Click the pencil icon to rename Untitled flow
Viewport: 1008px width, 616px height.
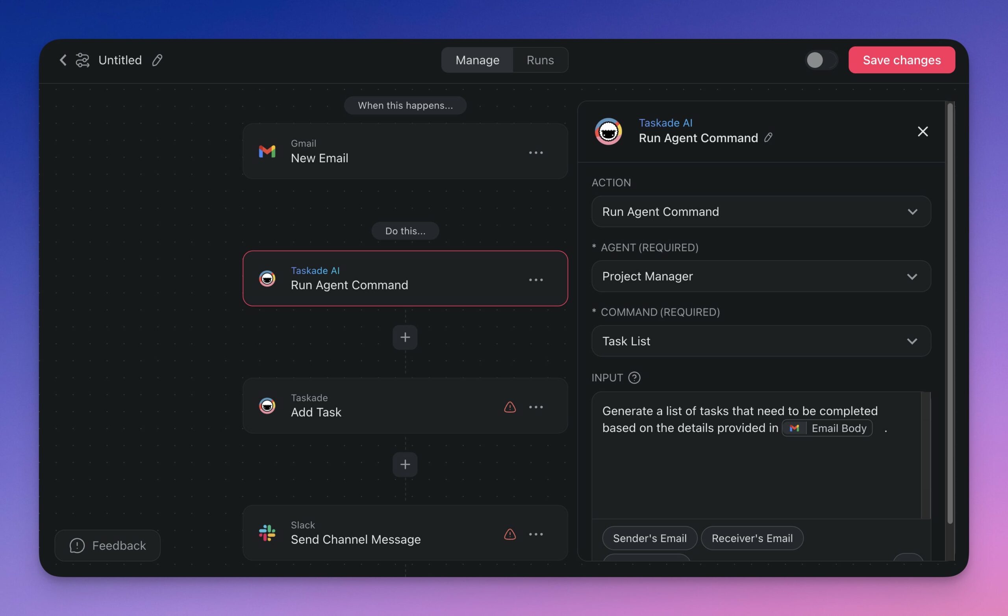[157, 60]
